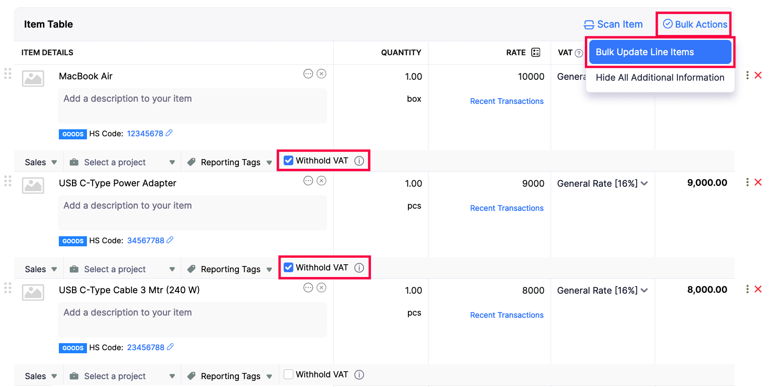Select Bulk Update Line Items menu option

point(660,52)
